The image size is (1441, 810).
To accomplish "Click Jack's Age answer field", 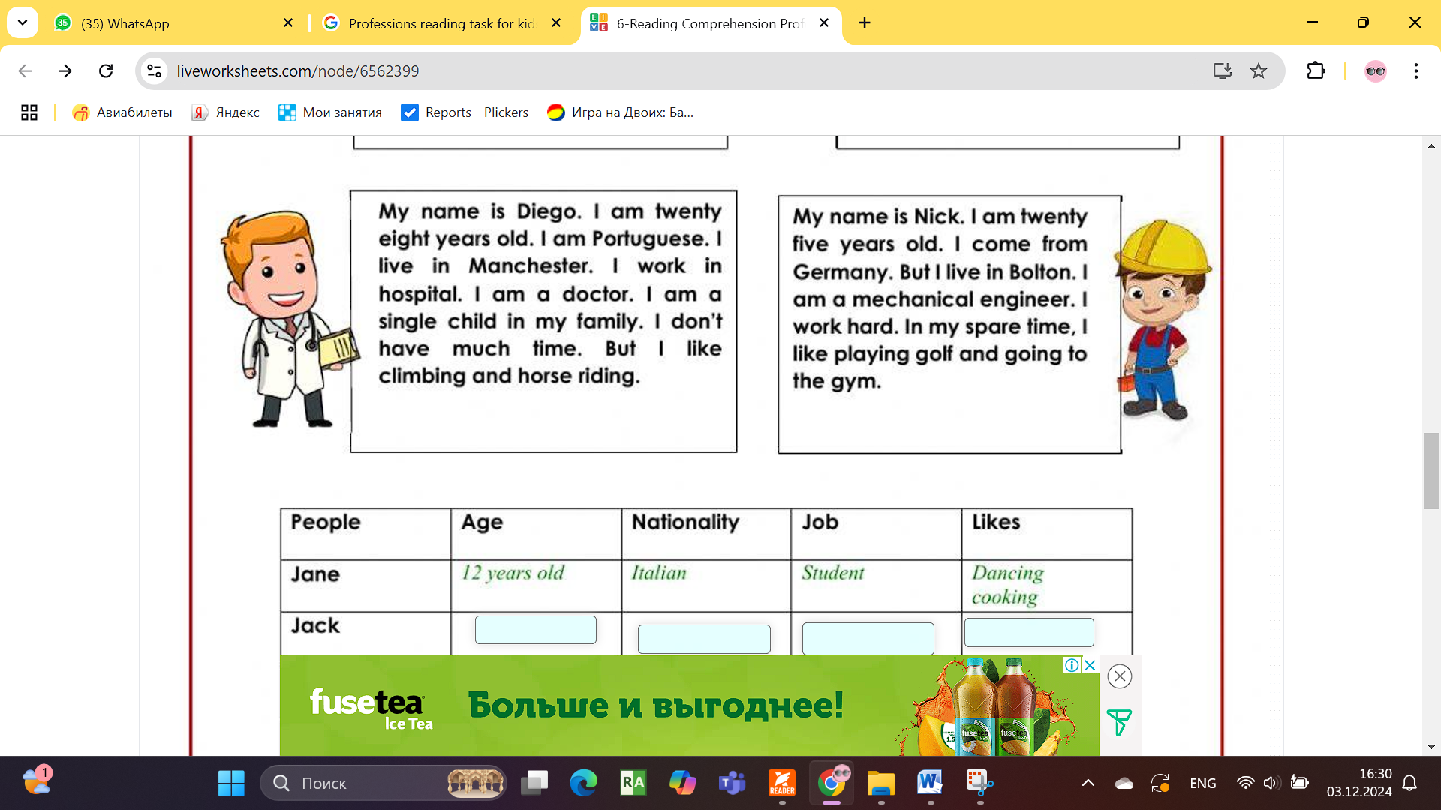I will click(535, 630).
